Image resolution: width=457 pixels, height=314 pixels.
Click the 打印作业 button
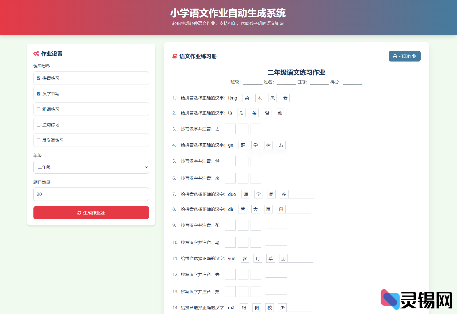coord(404,56)
